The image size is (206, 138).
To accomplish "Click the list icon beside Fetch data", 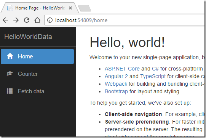I will pos(10,91).
